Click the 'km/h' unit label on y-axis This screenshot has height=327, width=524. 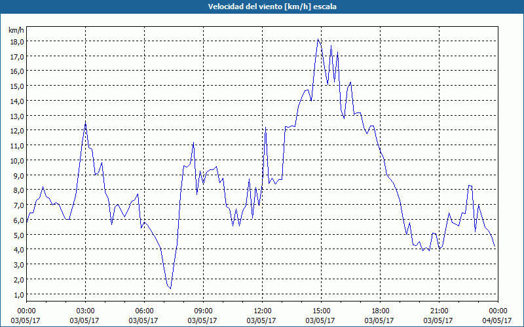(x=16, y=30)
